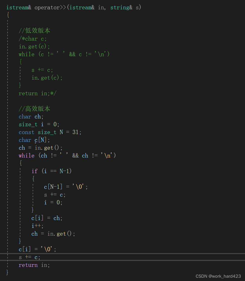Click the line 'return in;*/'
Viewport: 245px width, 281px height.
pos(38,93)
